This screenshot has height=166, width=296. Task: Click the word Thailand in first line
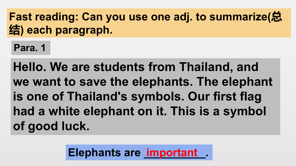click(204, 67)
